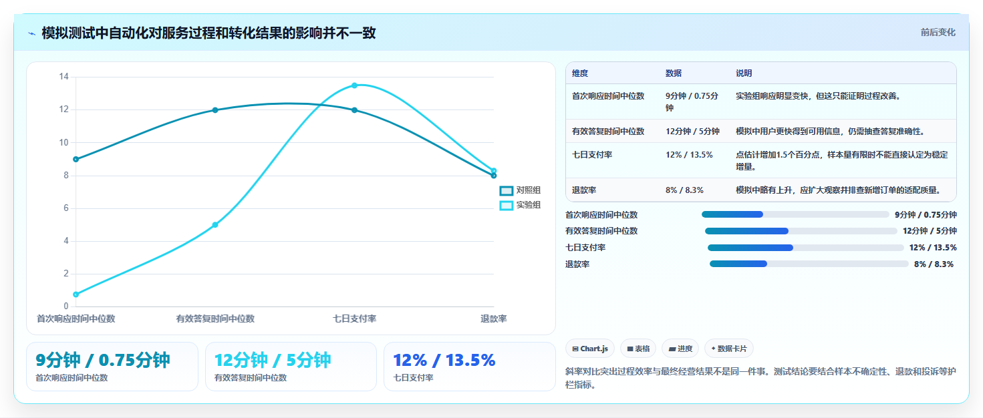Image resolution: width=983 pixels, height=418 pixels.
Task: Click 退款率 progress bar
Action: click(x=809, y=264)
